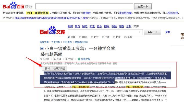
Task: Open the 新闻 navigation link
Action: click(70, 26)
